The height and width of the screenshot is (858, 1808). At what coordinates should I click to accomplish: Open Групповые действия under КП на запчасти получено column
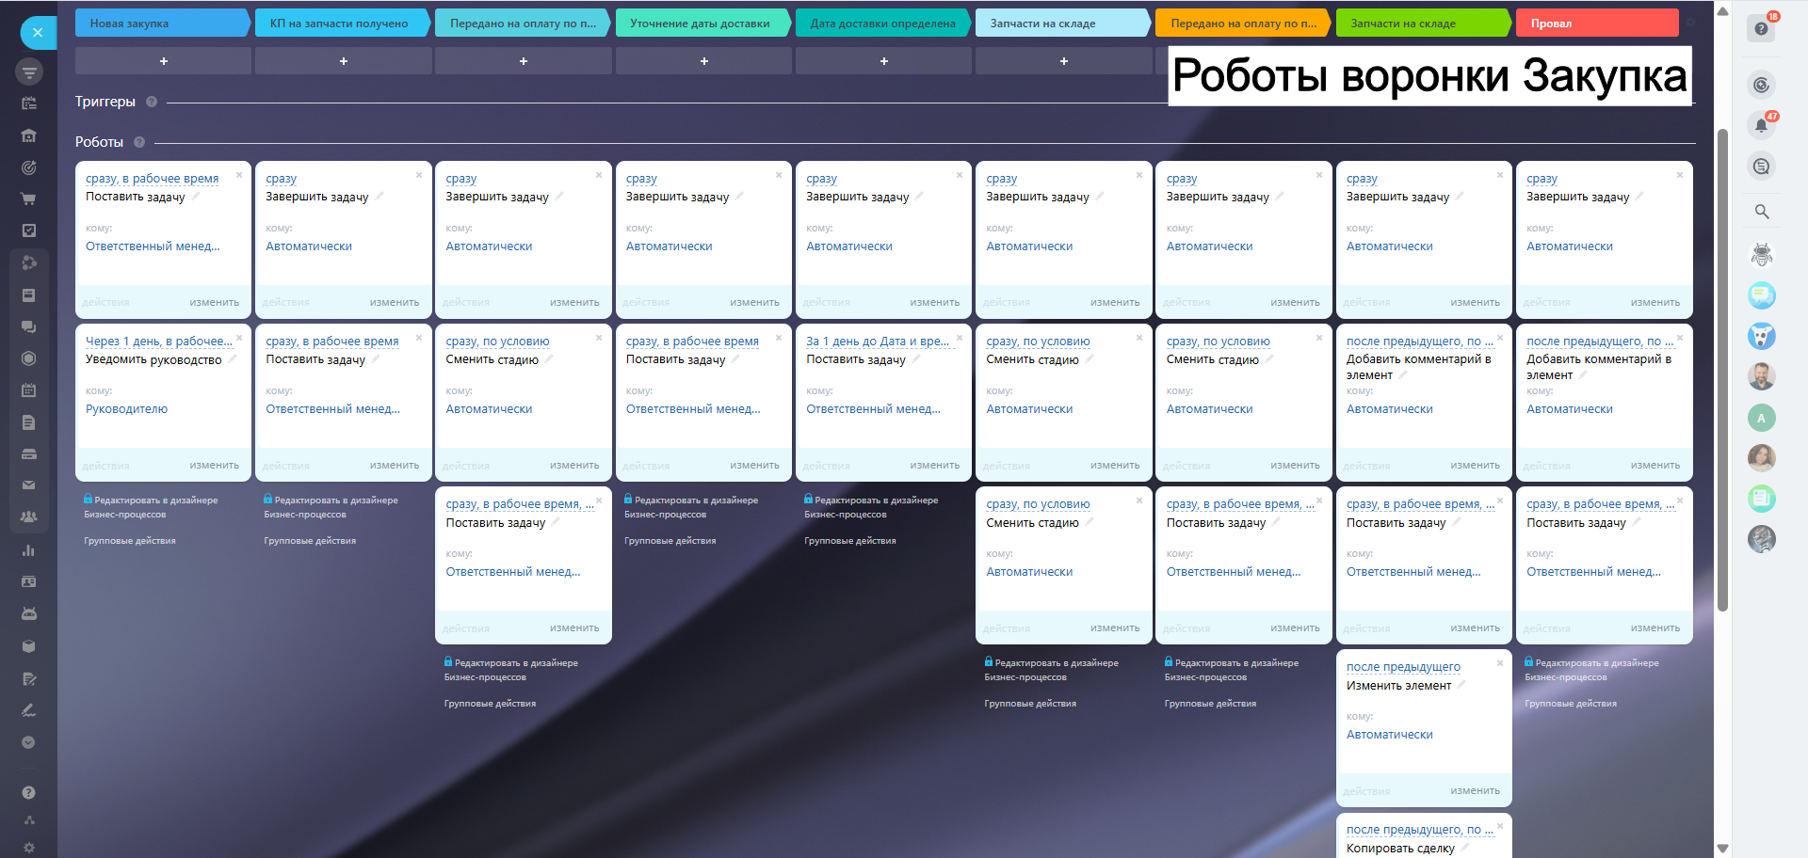pyautogui.click(x=310, y=541)
